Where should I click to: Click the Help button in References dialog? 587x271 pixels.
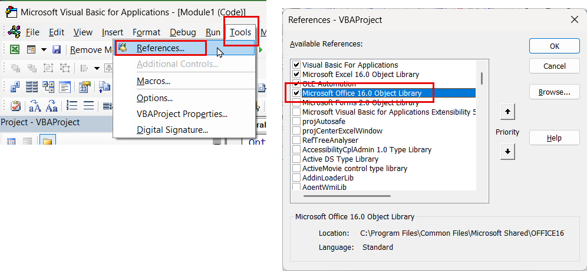[555, 138]
